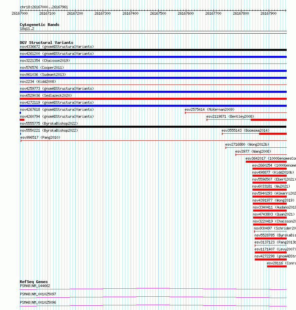
Task: Click nsv4260794 variant label
Action: 57,116
